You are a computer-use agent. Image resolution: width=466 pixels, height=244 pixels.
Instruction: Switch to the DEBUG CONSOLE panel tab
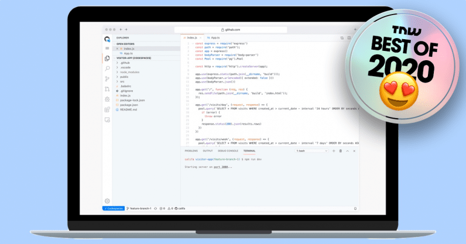228,151
